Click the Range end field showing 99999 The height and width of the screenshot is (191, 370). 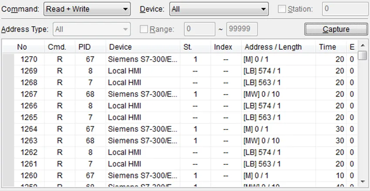pos(242,29)
